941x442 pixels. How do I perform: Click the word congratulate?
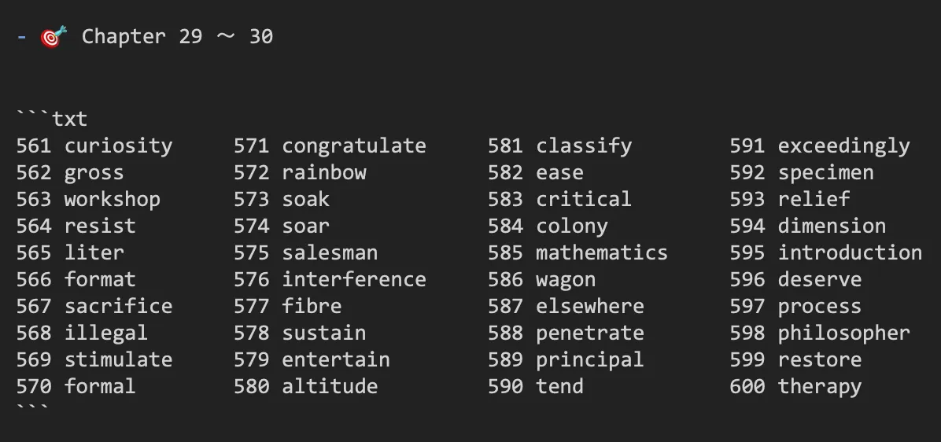click(354, 145)
